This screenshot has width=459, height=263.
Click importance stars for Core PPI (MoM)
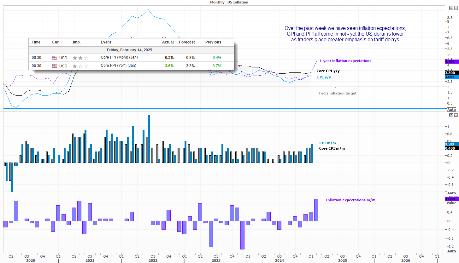[80, 58]
